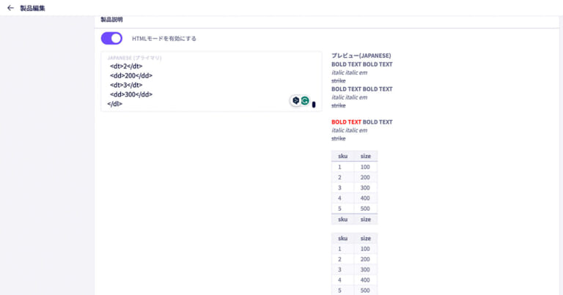
Task: Click the sku header of second table
Action: click(x=342, y=238)
